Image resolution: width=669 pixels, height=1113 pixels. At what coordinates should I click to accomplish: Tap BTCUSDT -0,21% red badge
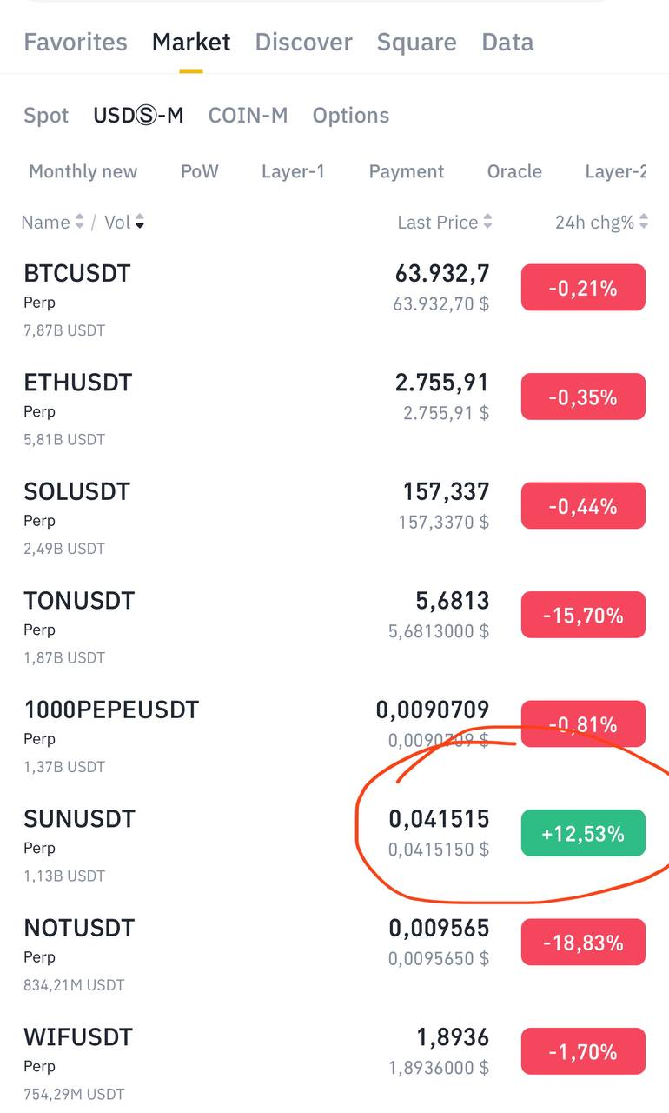click(x=583, y=288)
